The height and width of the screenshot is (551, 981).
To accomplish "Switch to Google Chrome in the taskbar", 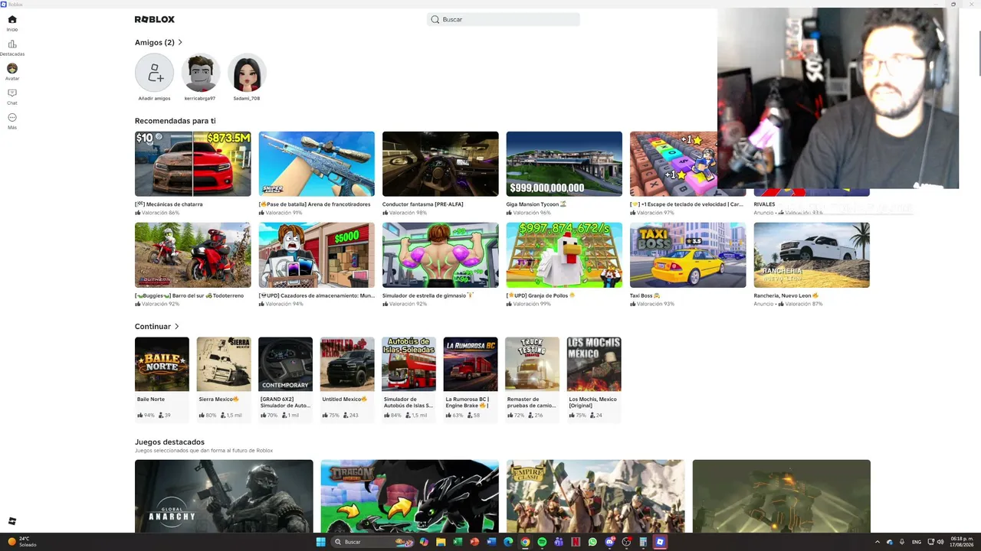I will point(525,542).
